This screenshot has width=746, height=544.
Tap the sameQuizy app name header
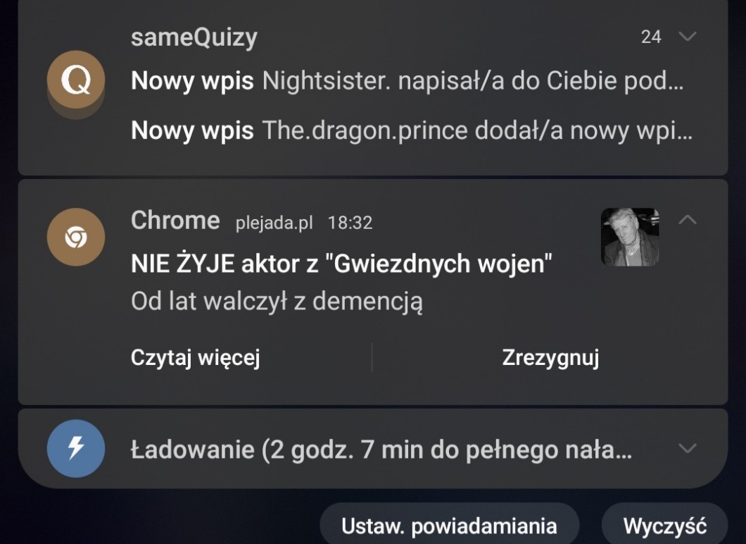pos(194,37)
